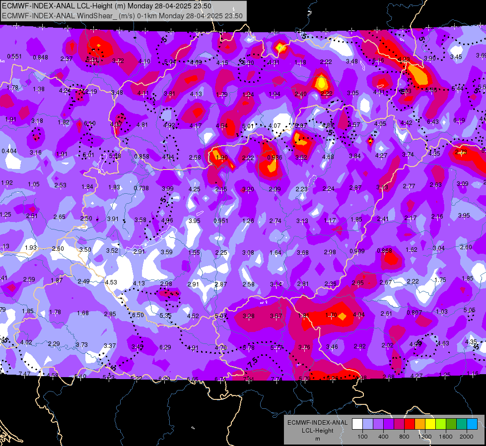Select the light blue legend swatch
Screen dimensions: 486x446
pyautogui.click(x=368, y=424)
